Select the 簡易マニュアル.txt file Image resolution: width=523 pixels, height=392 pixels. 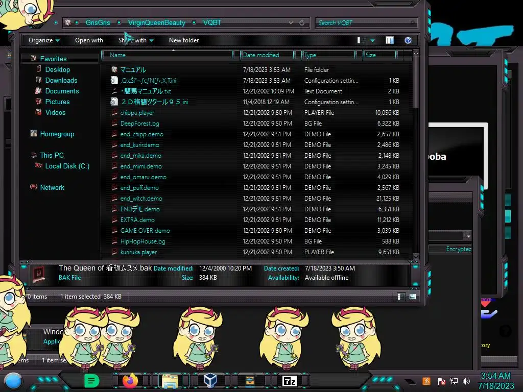tap(146, 91)
